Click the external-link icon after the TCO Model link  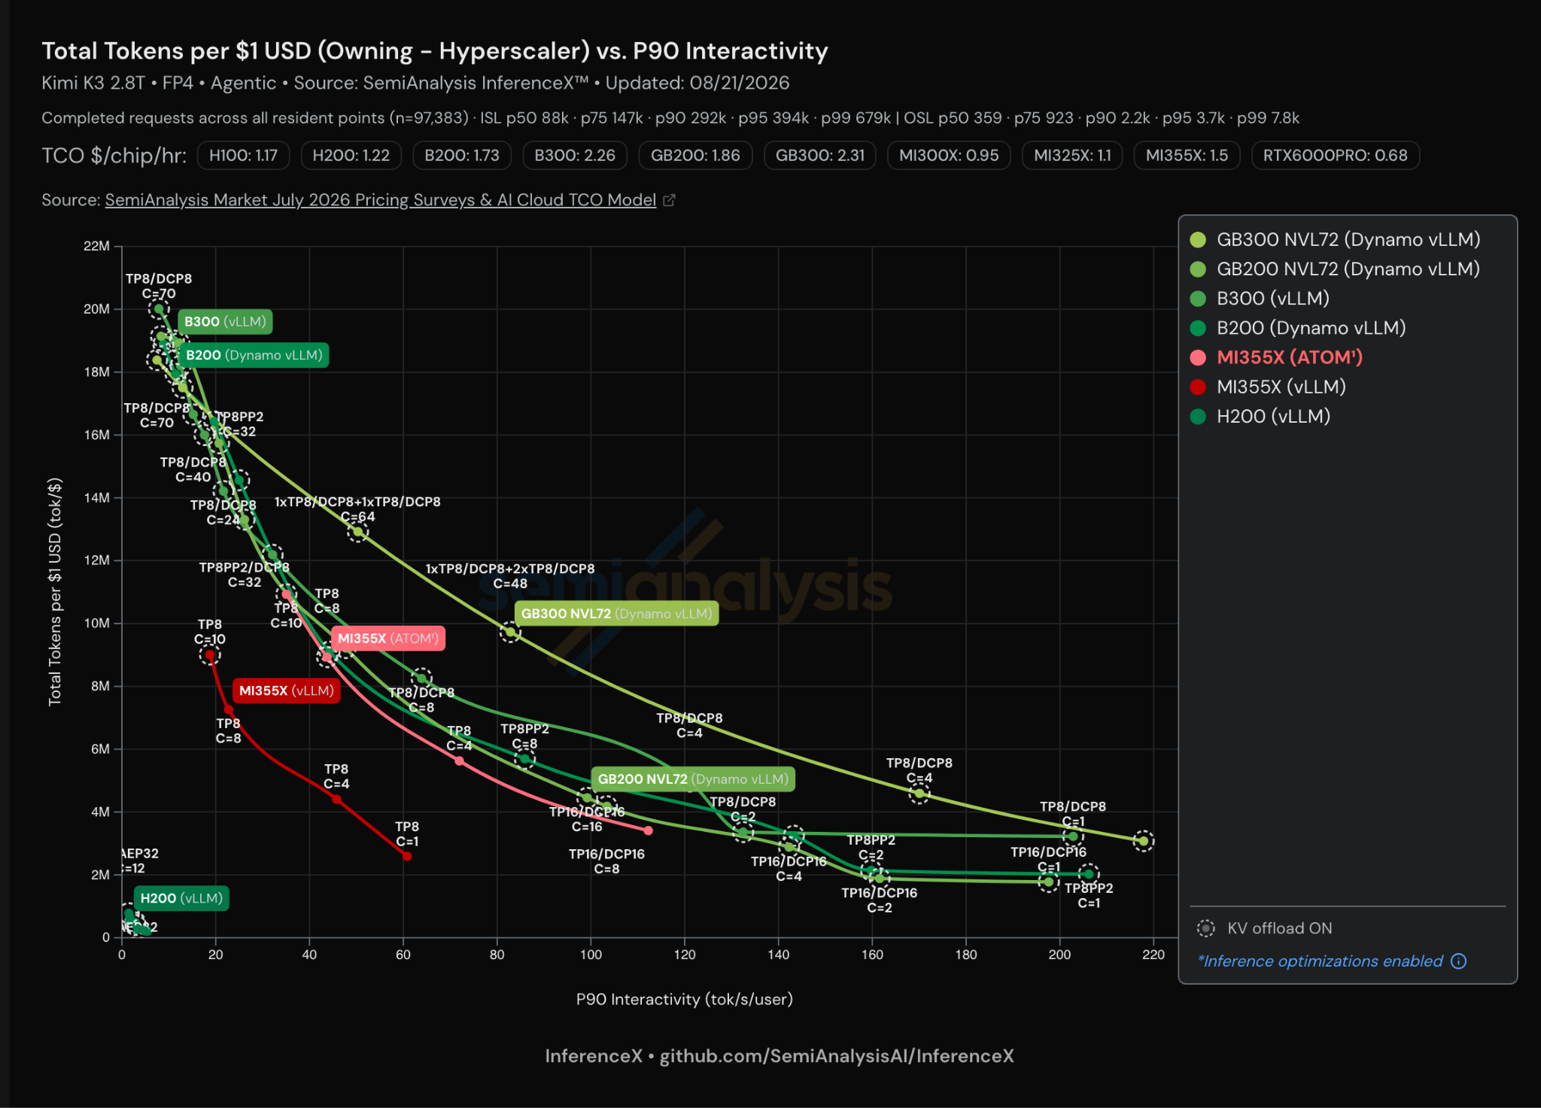pyautogui.click(x=669, y=200)
